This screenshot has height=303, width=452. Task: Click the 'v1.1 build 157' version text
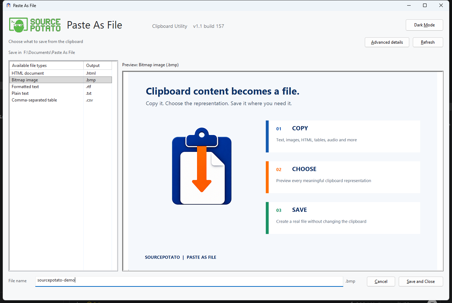point(208,26)
